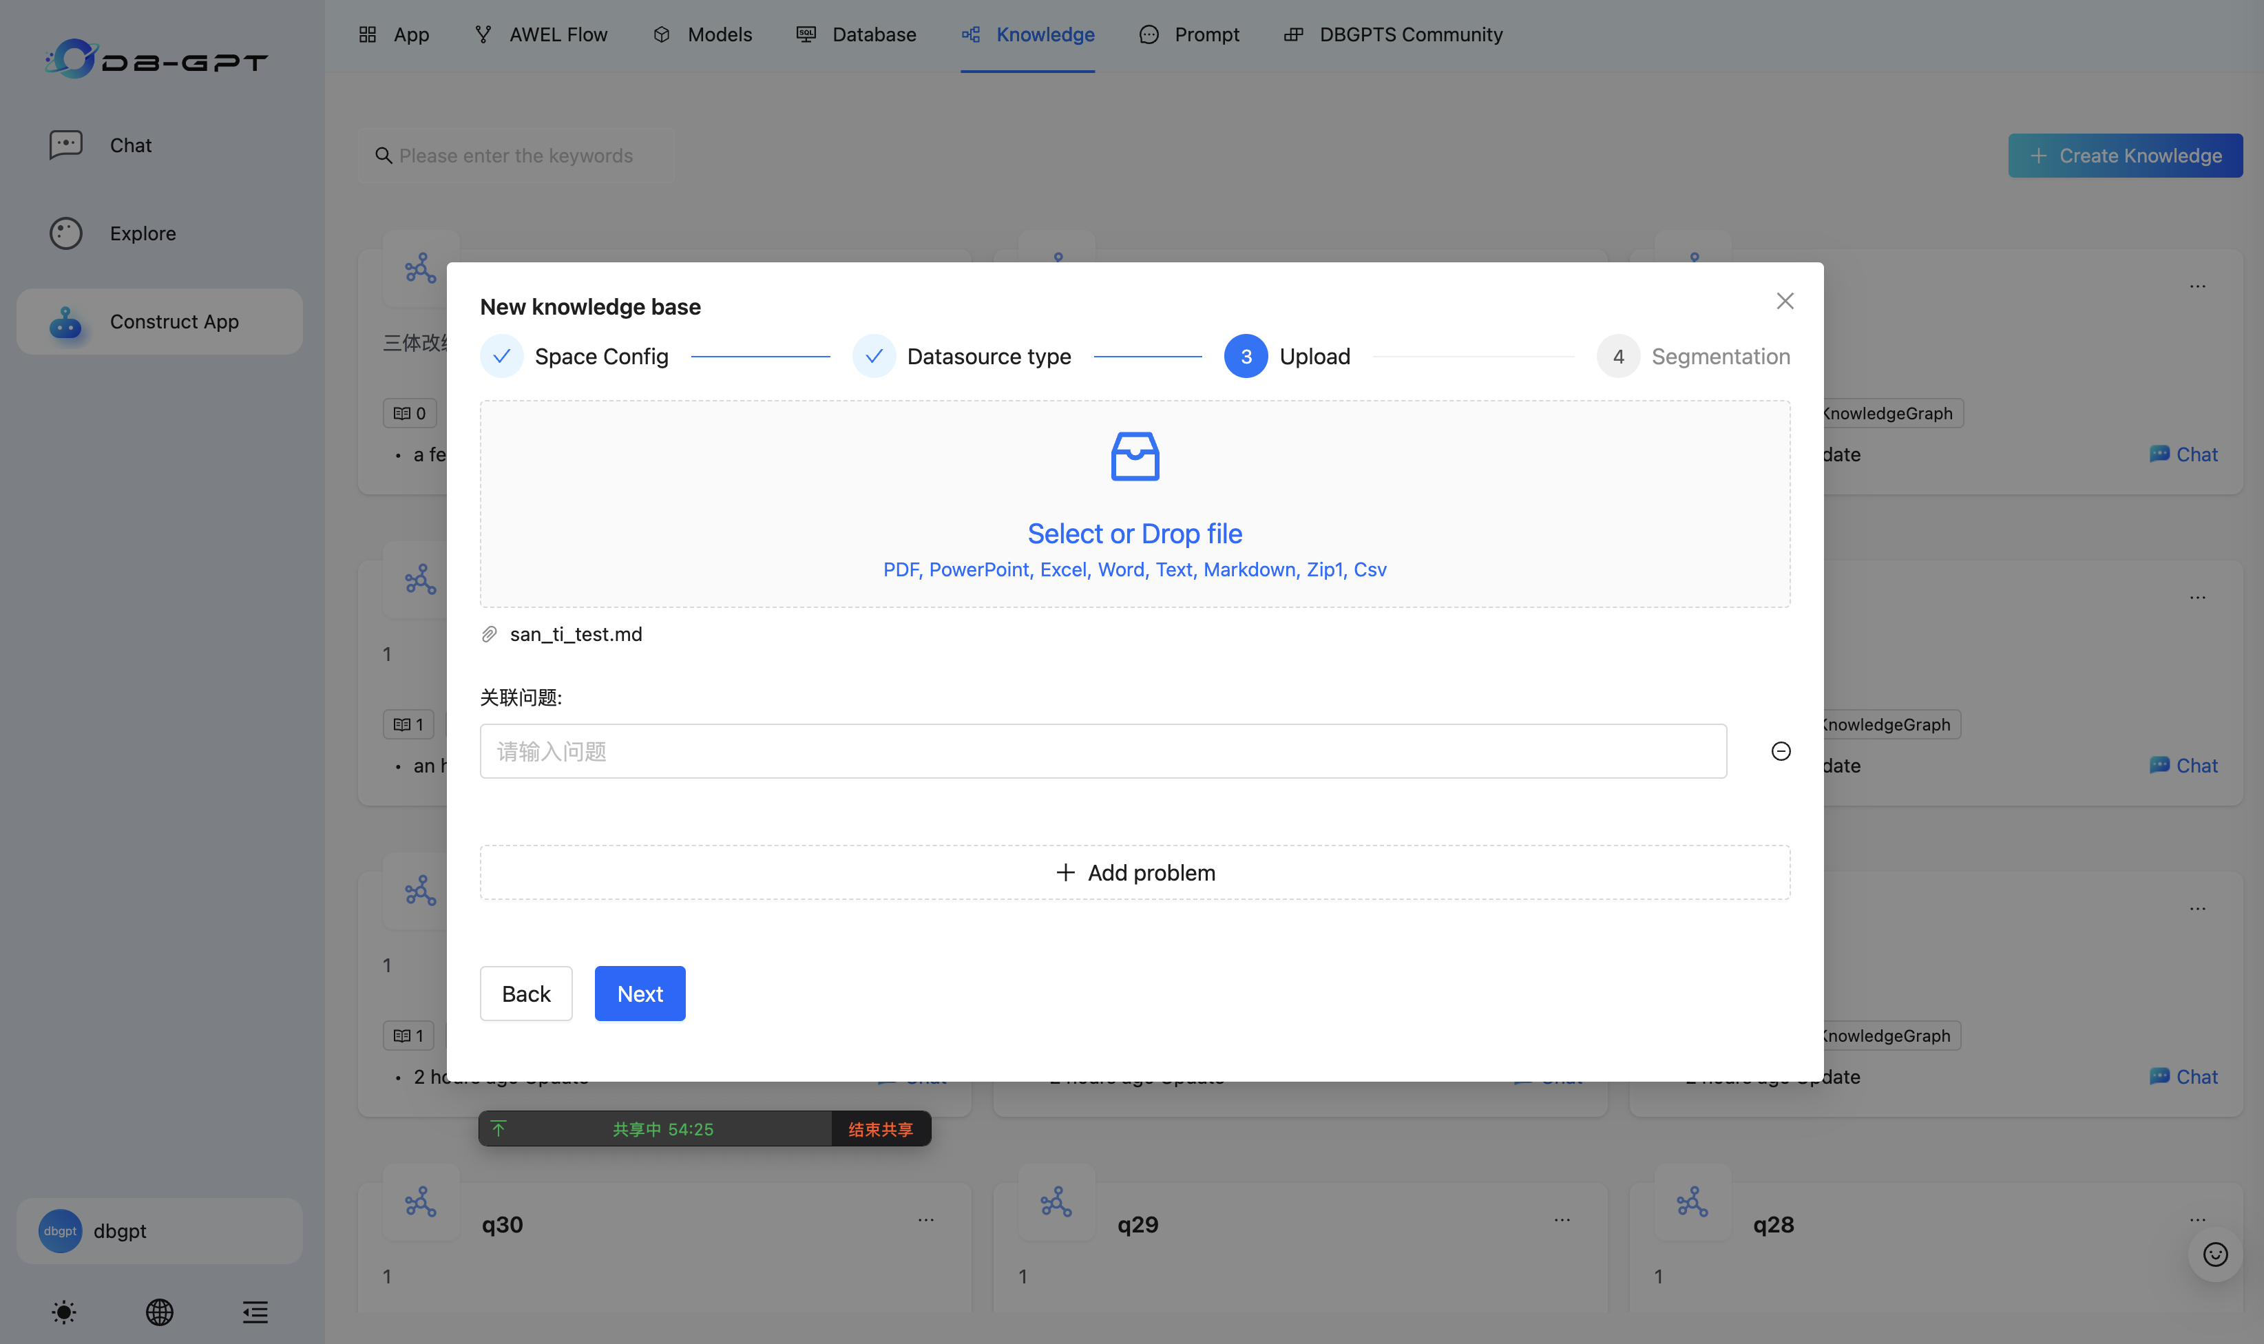Open language switcher globe icon
Image resolution: width=2264 pixels, height=1344 pixels.
(x=159, y=1312)
